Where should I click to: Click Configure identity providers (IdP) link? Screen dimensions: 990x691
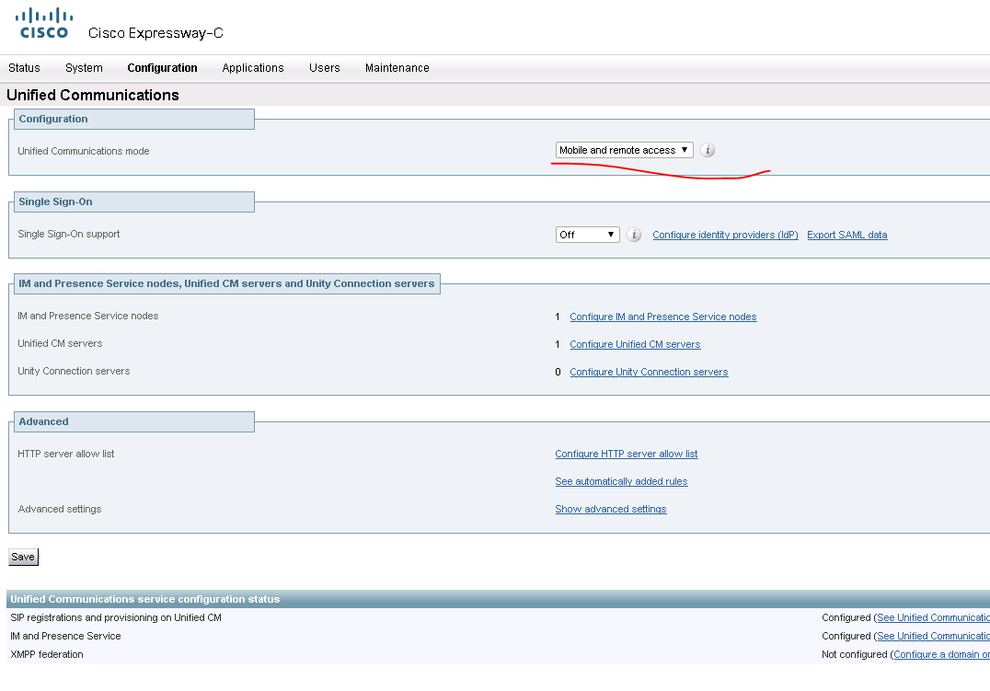coord(725,235)
